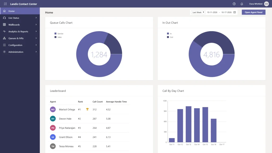Click the Oct 16 bar in chart
Image resolution: width=272 pixels, height=153 pixels.
point(214,130)
